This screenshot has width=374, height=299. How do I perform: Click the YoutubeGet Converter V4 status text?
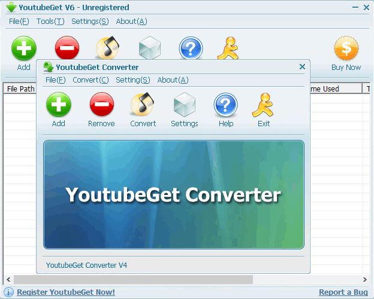pos(86,265)
